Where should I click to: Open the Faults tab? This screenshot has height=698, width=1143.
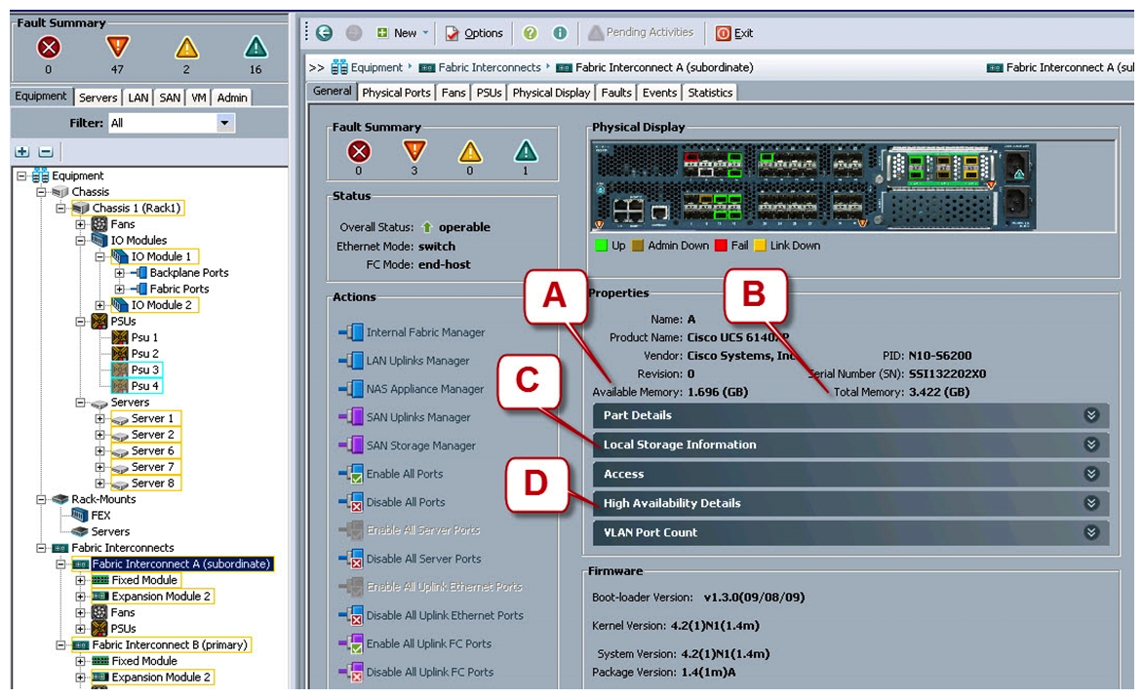click(616, 93)
